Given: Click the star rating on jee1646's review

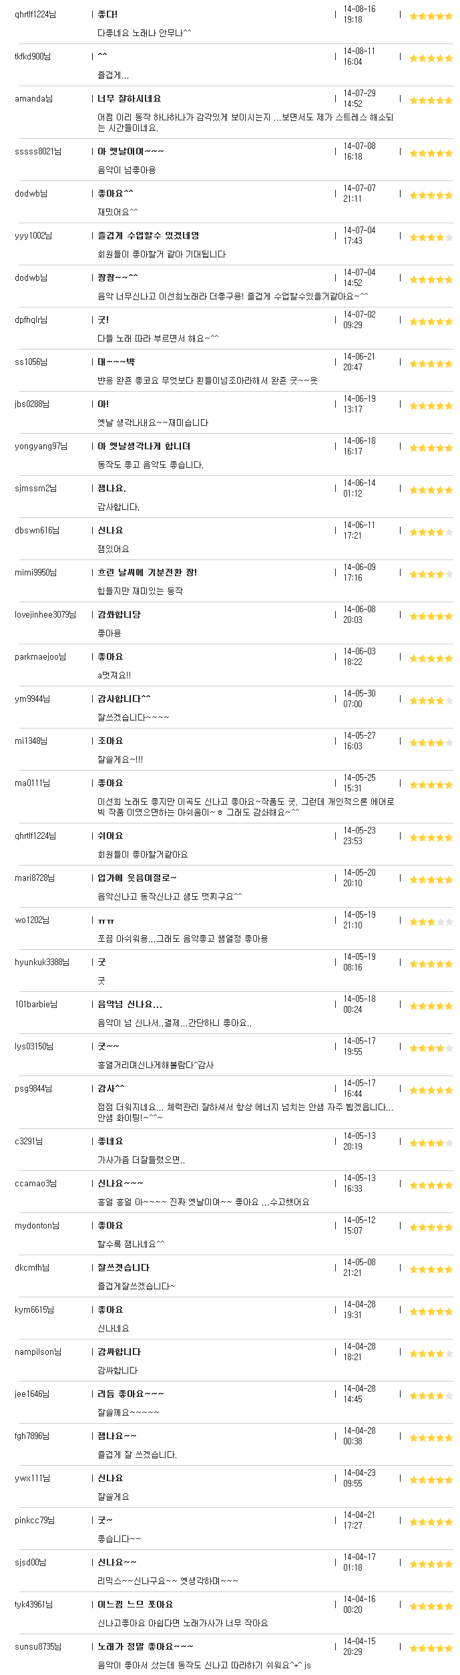Looking at the screenshot, I should pyautogui.click(x=431, y=1396).
